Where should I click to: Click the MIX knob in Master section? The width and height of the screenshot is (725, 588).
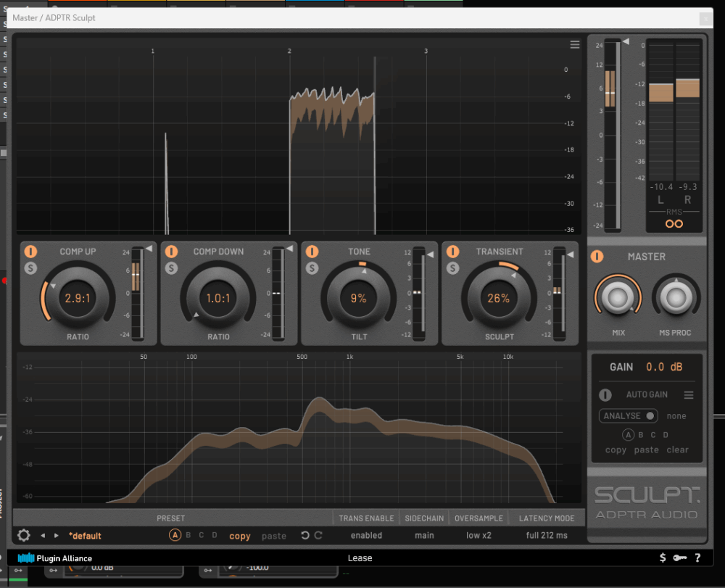click(x=617, y=297)
